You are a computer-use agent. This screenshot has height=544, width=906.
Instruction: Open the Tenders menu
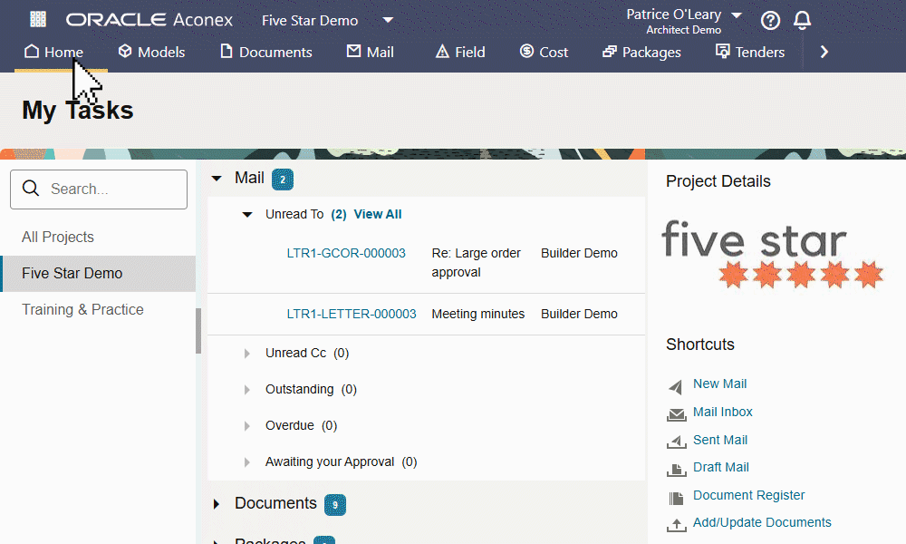pos(750,52)
